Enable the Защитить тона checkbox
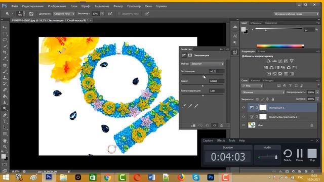The height and width of the screenshot is (182, 324). point(119,14)
